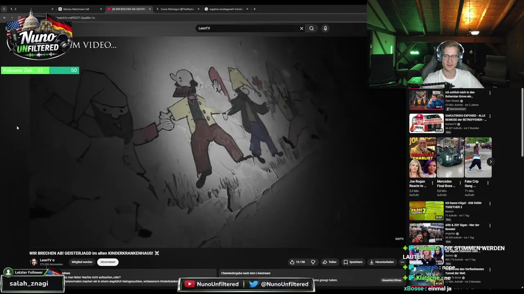The width and height of the screenshot is (524, 294).
Task: Close the ergebnis landtagswahl tab
Action: 247,9
